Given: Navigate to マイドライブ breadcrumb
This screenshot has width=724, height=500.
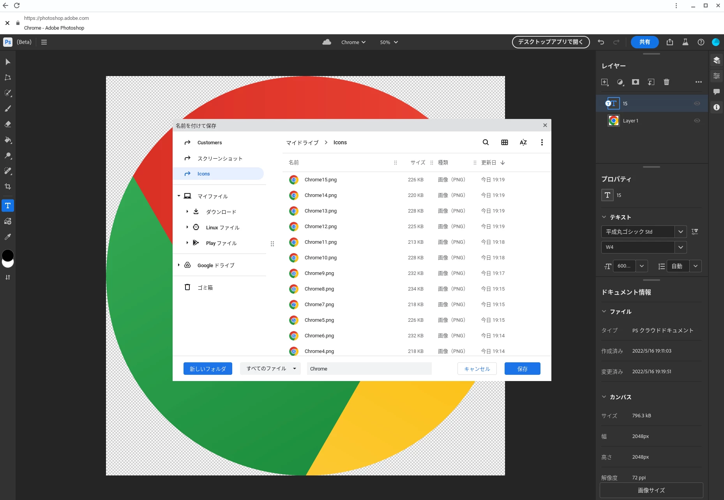Looking at the screenshot, I should 302,143.
